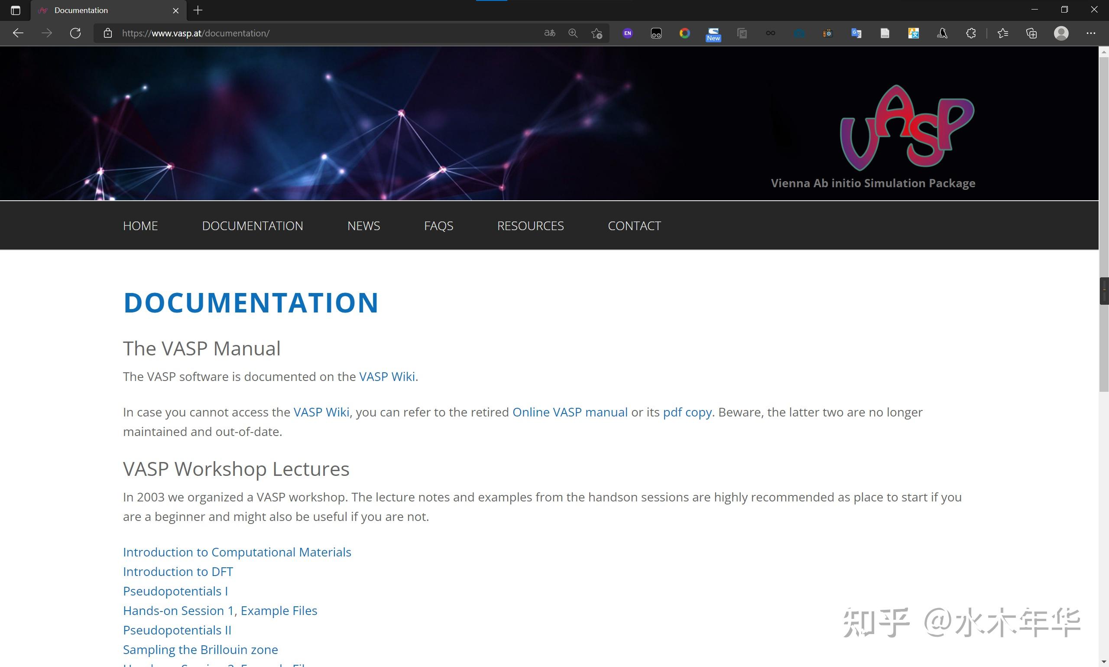
Task: Open the favorites list
Action: [x=1002, y=33]
